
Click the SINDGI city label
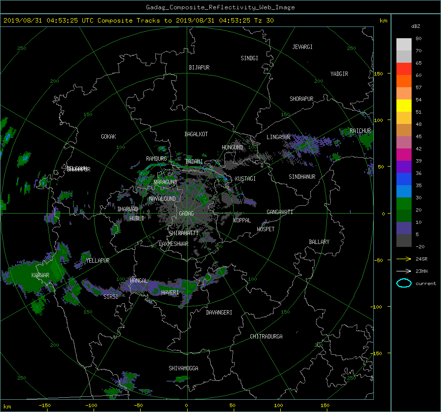click(x=249, y=58)
